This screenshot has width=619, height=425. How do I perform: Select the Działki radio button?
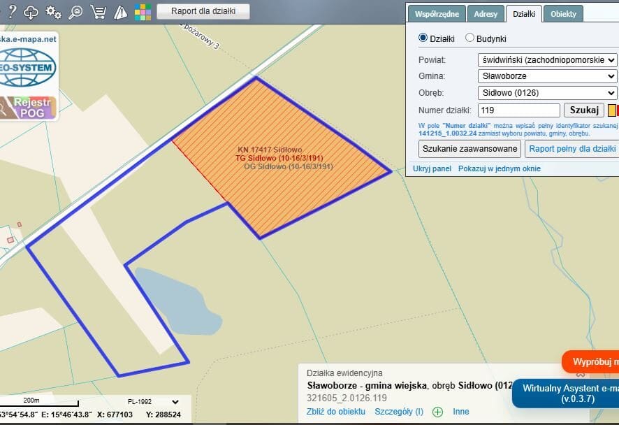coord(423,38)
